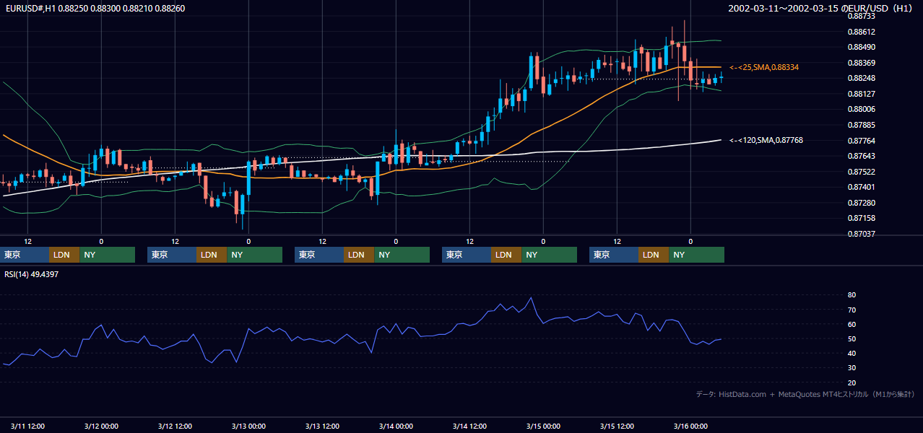Click the 3/13 12:00 date label

322,426
